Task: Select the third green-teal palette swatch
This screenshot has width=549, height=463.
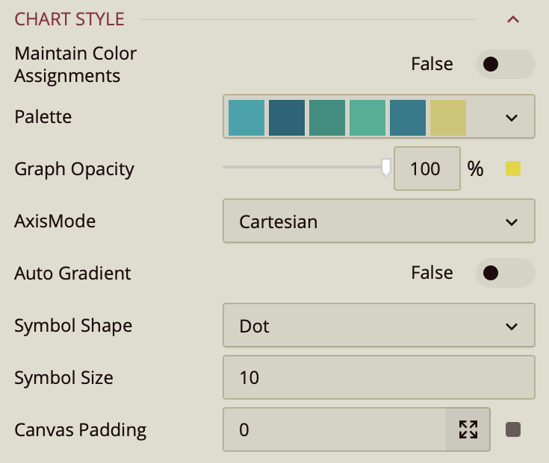Action: click(x=327, y=117)
